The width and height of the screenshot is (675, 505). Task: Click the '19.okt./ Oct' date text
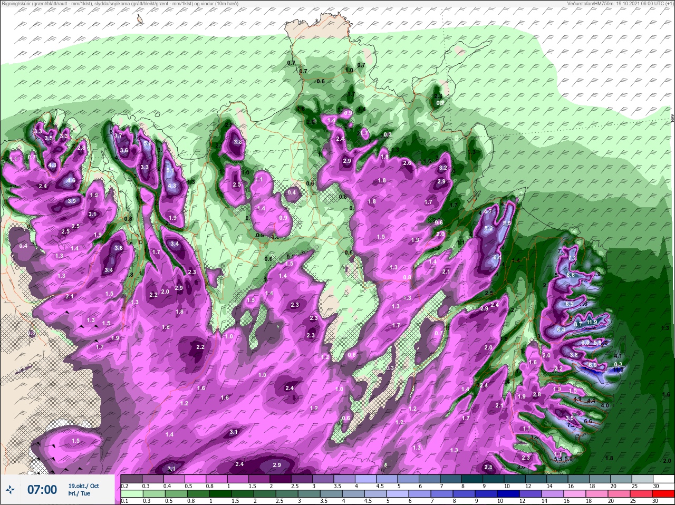coord(83,485)
